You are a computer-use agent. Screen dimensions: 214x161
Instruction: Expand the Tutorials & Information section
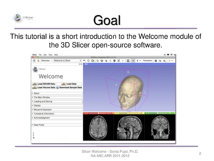point(57,114)
